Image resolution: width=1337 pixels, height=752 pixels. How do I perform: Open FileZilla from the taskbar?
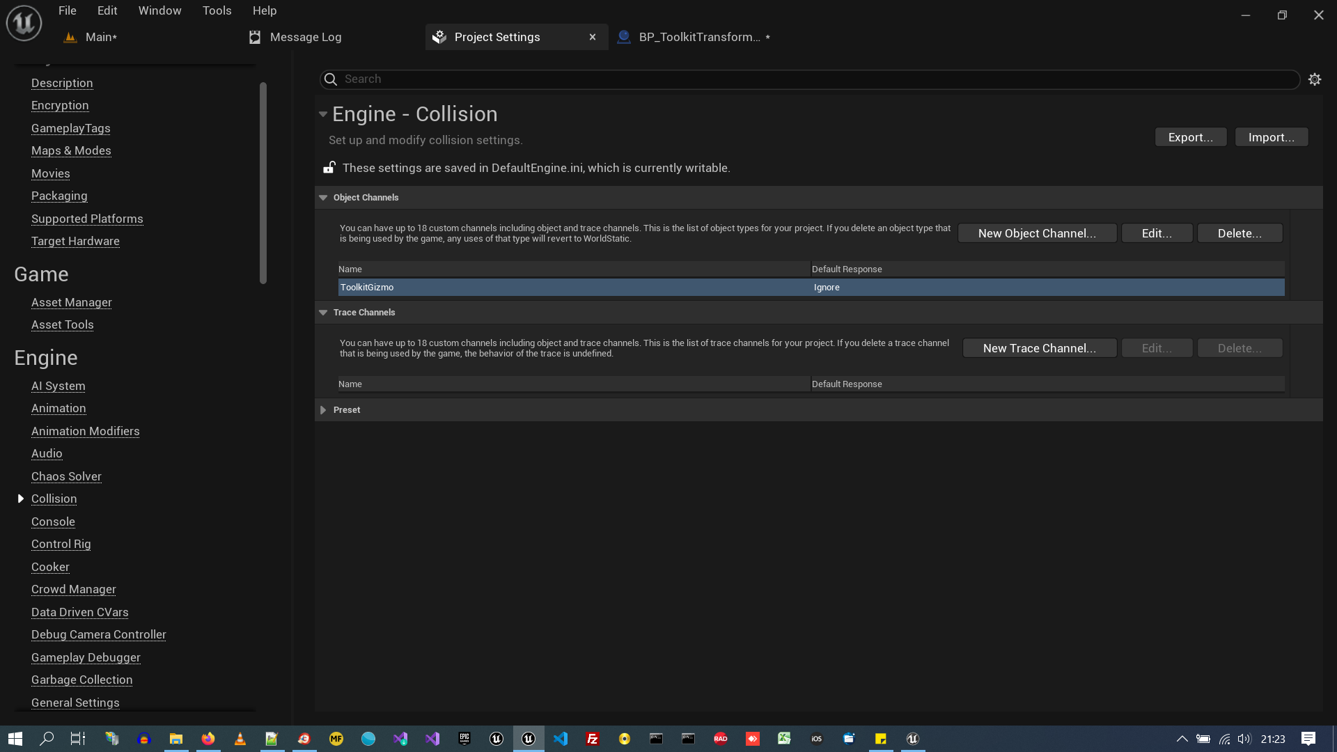(593, 739)
